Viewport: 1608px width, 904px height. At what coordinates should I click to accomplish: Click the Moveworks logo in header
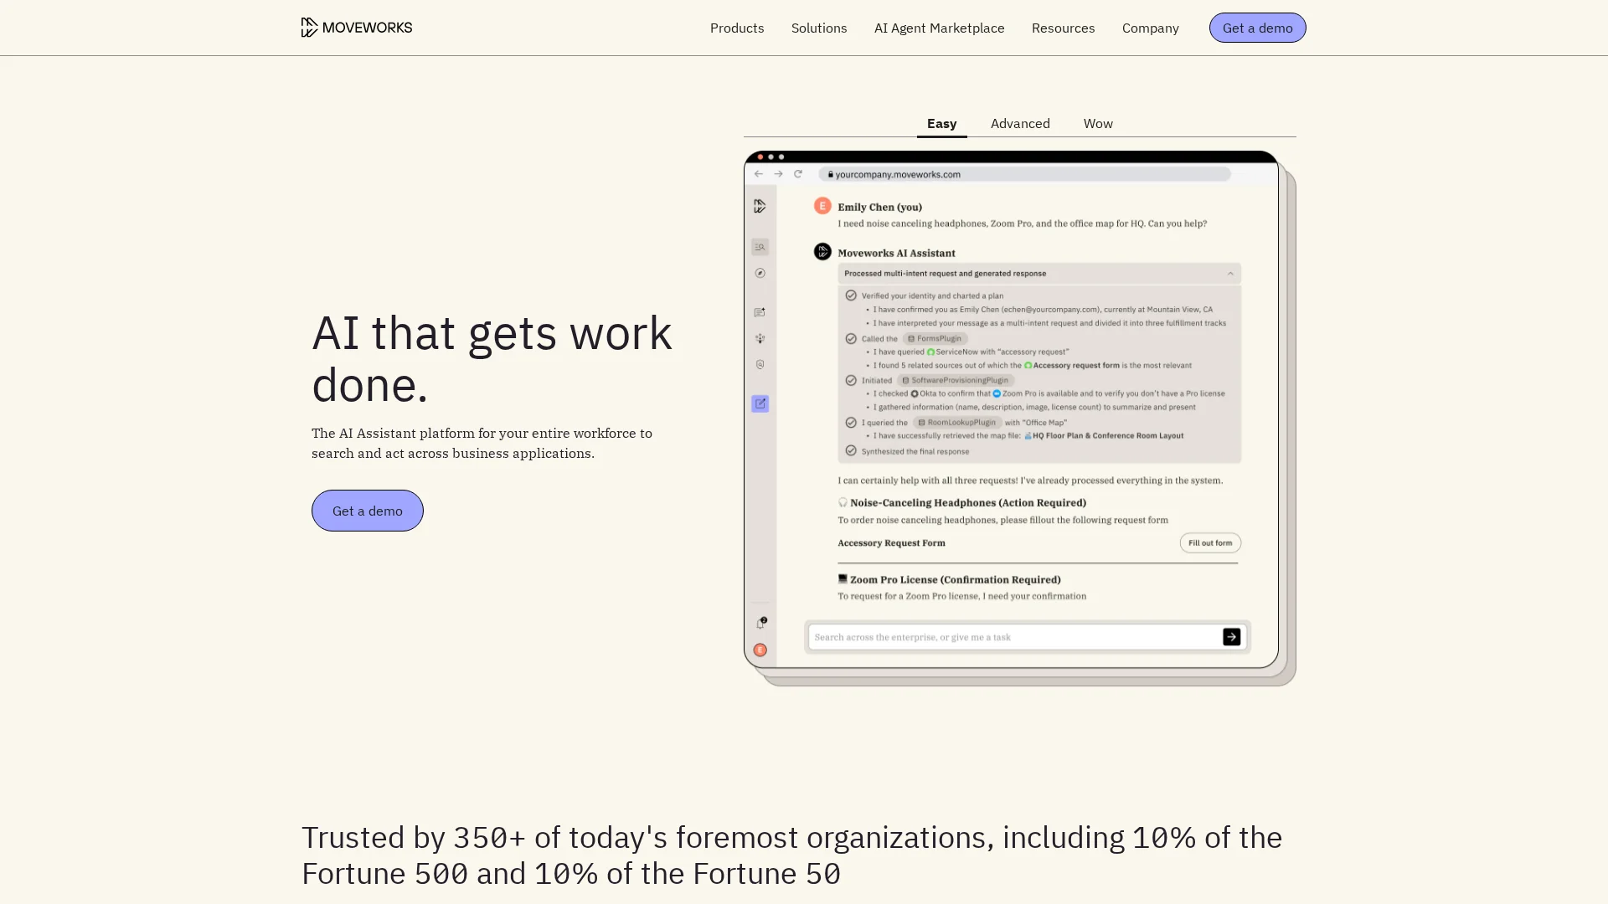pos(357,28)
